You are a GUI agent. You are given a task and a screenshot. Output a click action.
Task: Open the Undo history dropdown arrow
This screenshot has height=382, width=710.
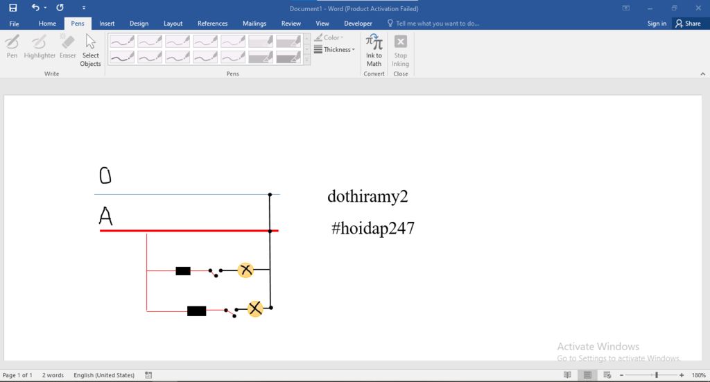pyautogui.click(x=45, y=8)
